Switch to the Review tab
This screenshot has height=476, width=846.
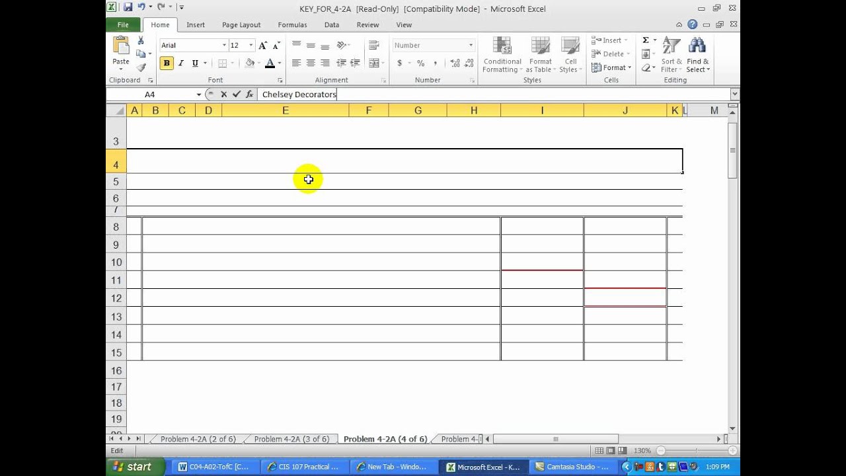pyautogui.click(x=367, y=24)
